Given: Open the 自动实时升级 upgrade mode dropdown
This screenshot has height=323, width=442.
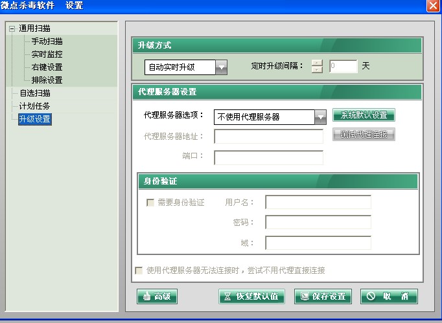Looking at the screenshot, I should 221,67.
